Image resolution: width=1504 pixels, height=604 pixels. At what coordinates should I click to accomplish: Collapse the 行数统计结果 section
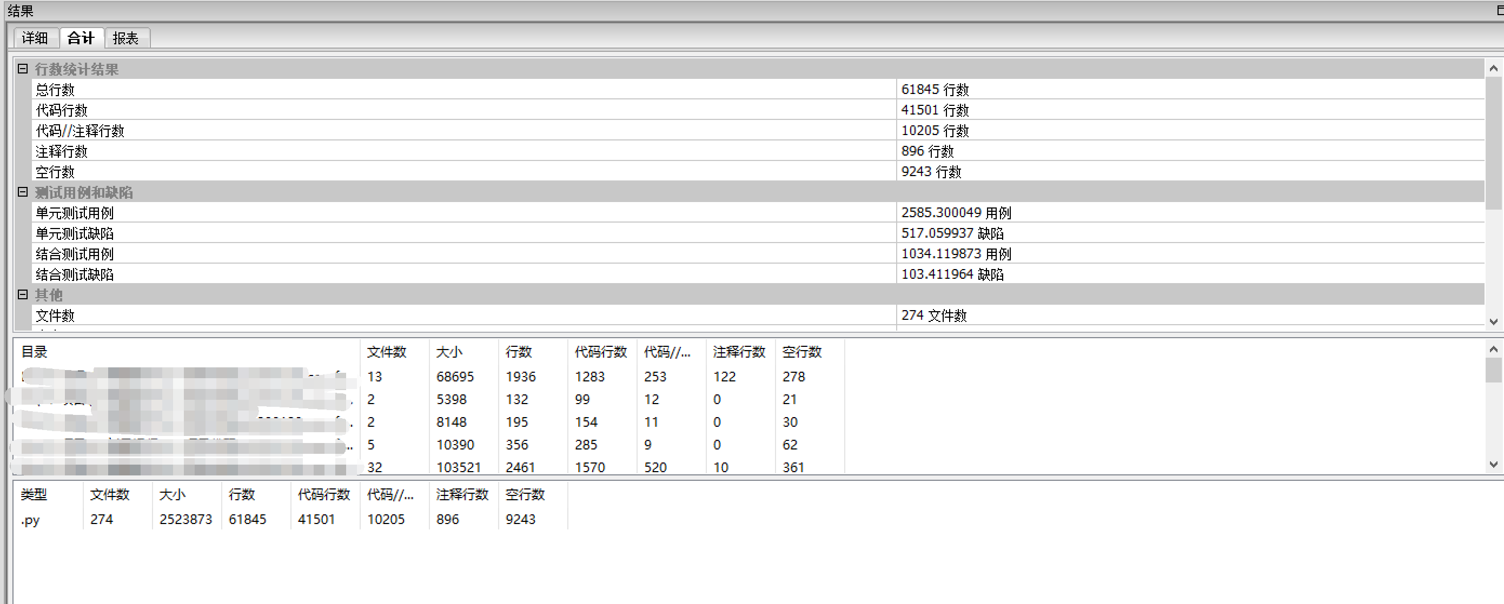click(23, 69)
